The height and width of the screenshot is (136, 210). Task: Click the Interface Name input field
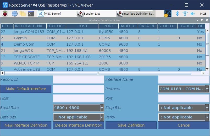pyautogui.click(x=184, y=79)
